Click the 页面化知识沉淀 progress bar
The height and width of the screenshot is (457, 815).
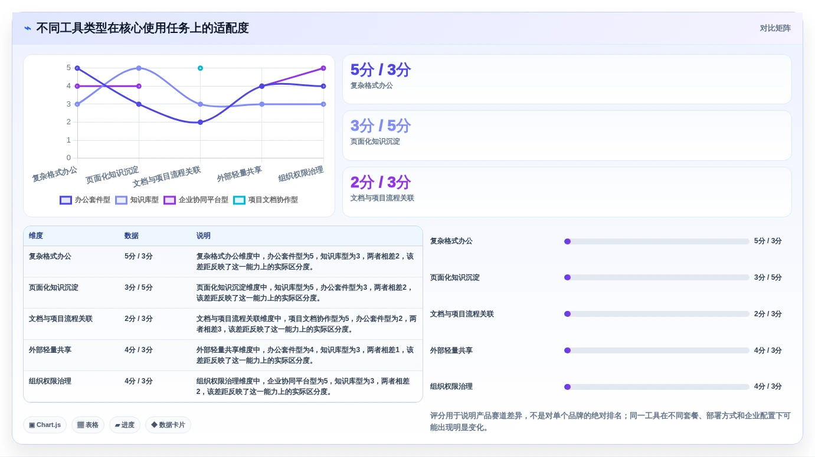click(656, 277)
